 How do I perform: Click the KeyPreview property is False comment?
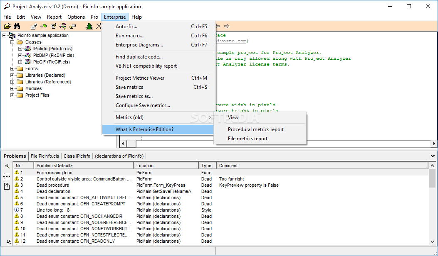(249, 185)
